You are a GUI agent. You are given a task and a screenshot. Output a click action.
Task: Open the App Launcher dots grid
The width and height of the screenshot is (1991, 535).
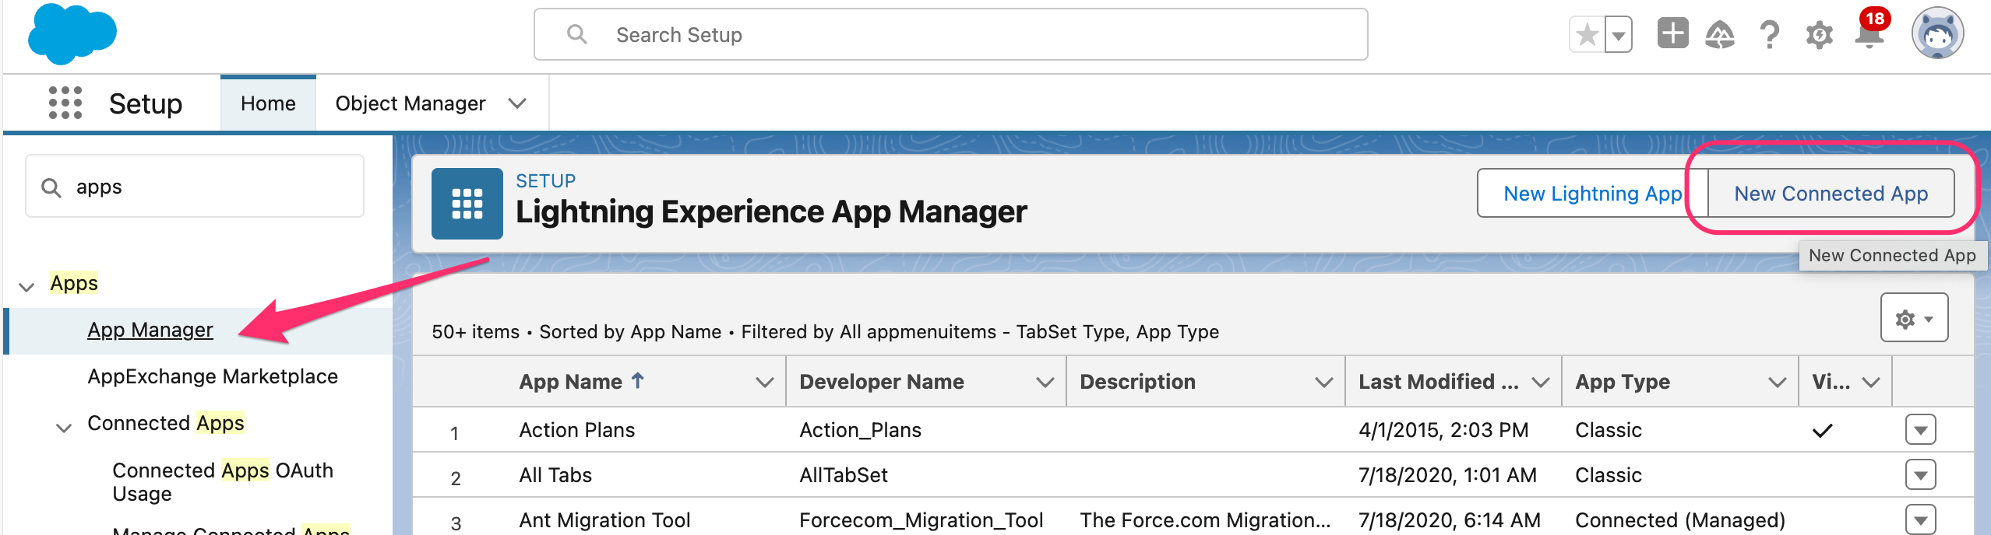point(65,103)
